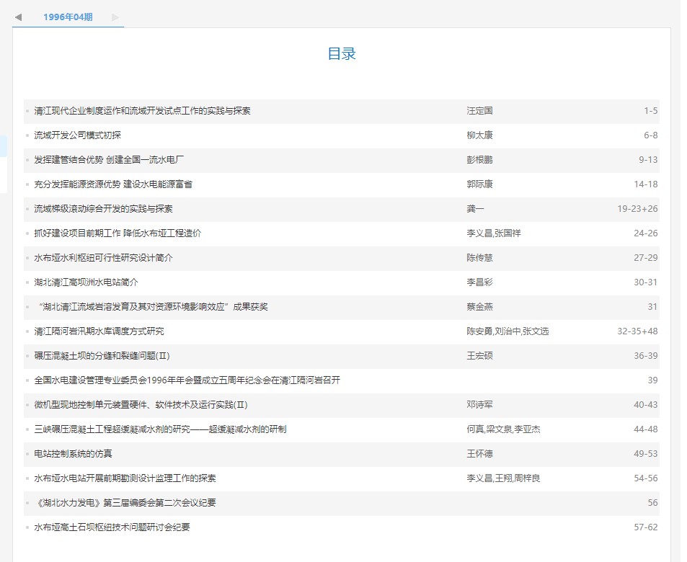This screenshot has height=562, width=687.
Task: Select the 1996年04期 issue tab
Action: click(68, 17)
